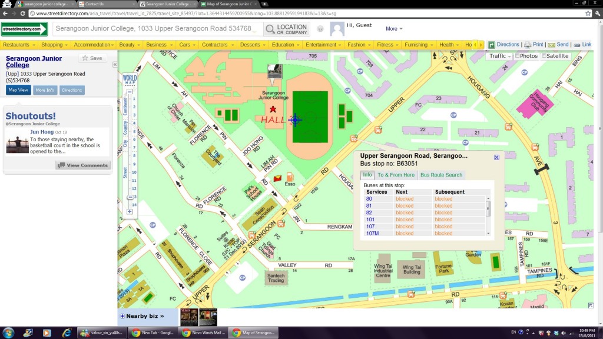Click the red star marker at the college

[273, 109]
